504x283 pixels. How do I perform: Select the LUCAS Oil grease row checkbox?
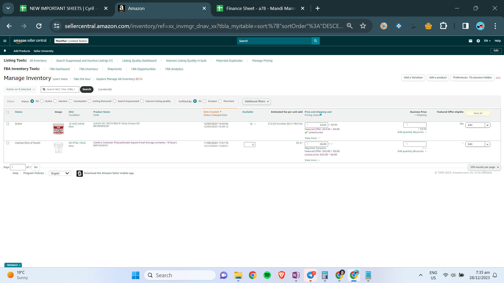[8, 124]
